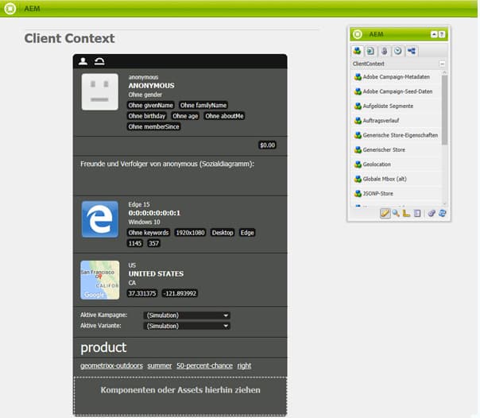Click the Edge browser thumbnail
The image size is (480, 418).
[100, 219]
